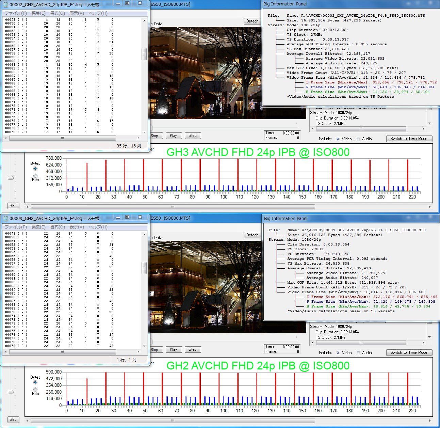Open the ヘルプ(H) menu in the GH3 log Notepad
440x428 pixels.
pos(98,13)
